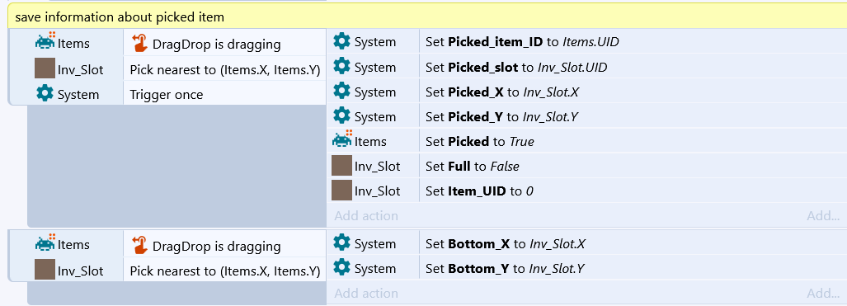The width and height of the screenshot is (847, 306).
Task: Click the Inv_Slot icon beside Set Item_UID
Action: click(342, 191)
